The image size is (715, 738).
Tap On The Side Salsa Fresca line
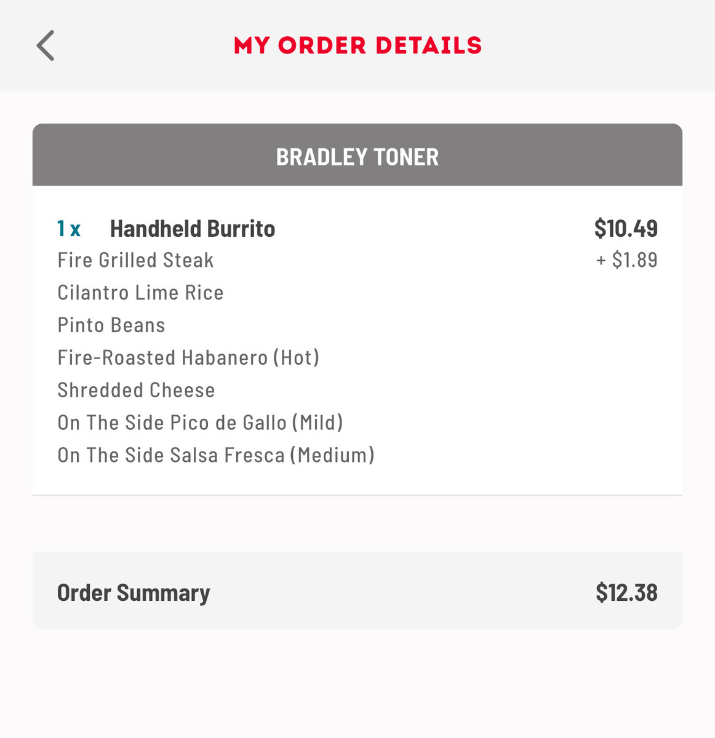pyautogui.click(x=216, y=456)
